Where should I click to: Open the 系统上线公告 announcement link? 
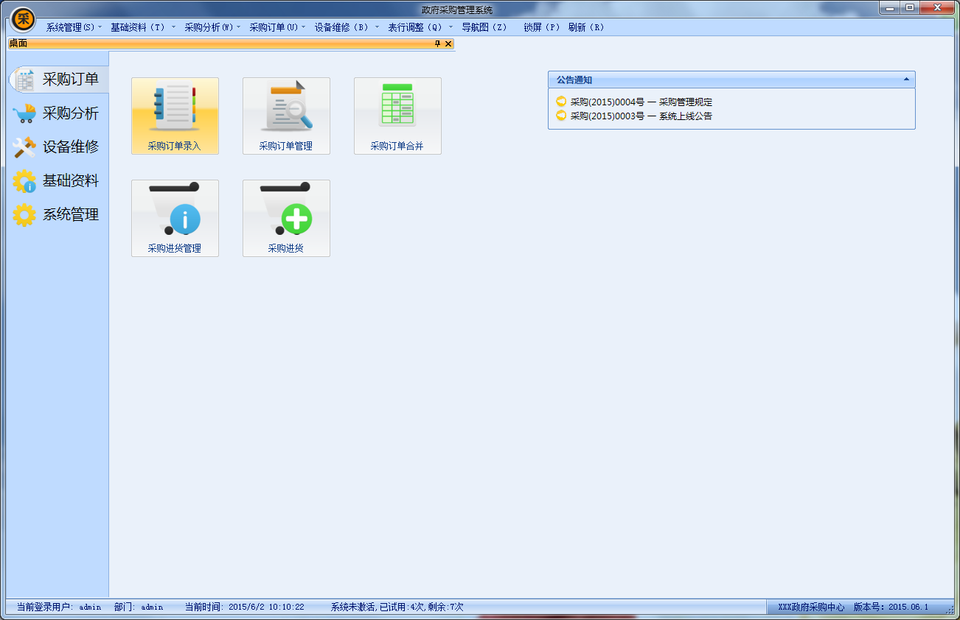click(x=641, y=116)
